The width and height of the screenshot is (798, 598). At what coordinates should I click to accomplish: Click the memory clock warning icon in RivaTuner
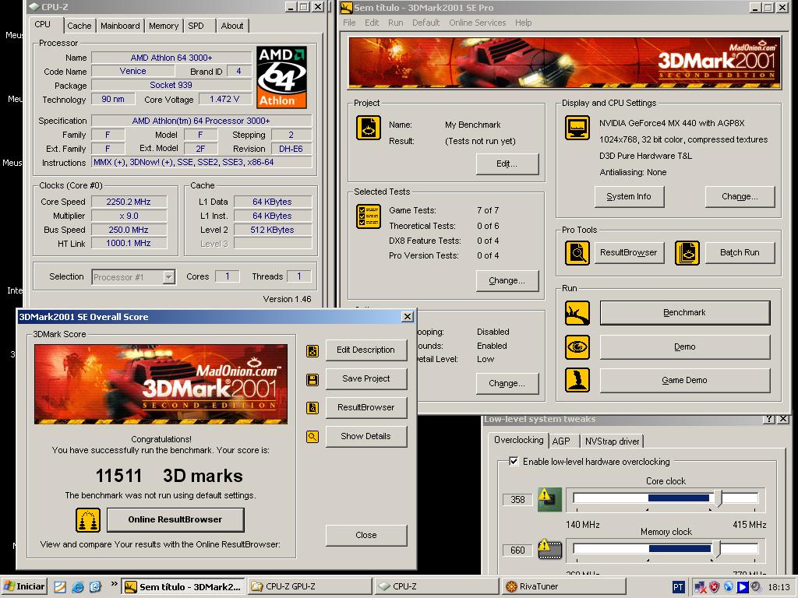(x=549, y=549)
